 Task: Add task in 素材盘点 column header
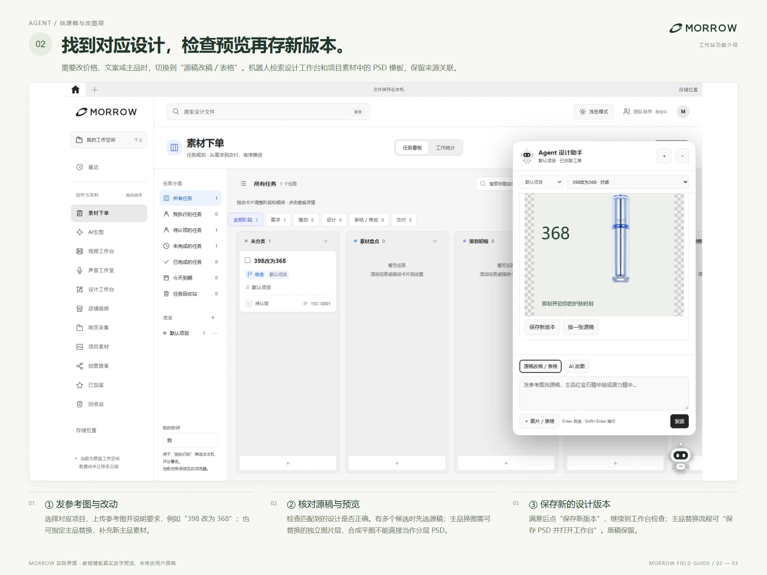click(435, 241)
